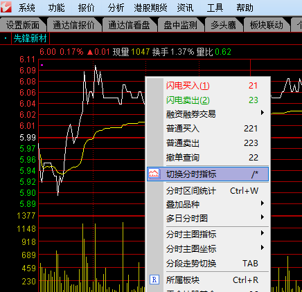Image resolution: width=302 pixels, height=292 pixels.
Task: Expand the 多日分时图 submenu
Action: click(208, 218)
